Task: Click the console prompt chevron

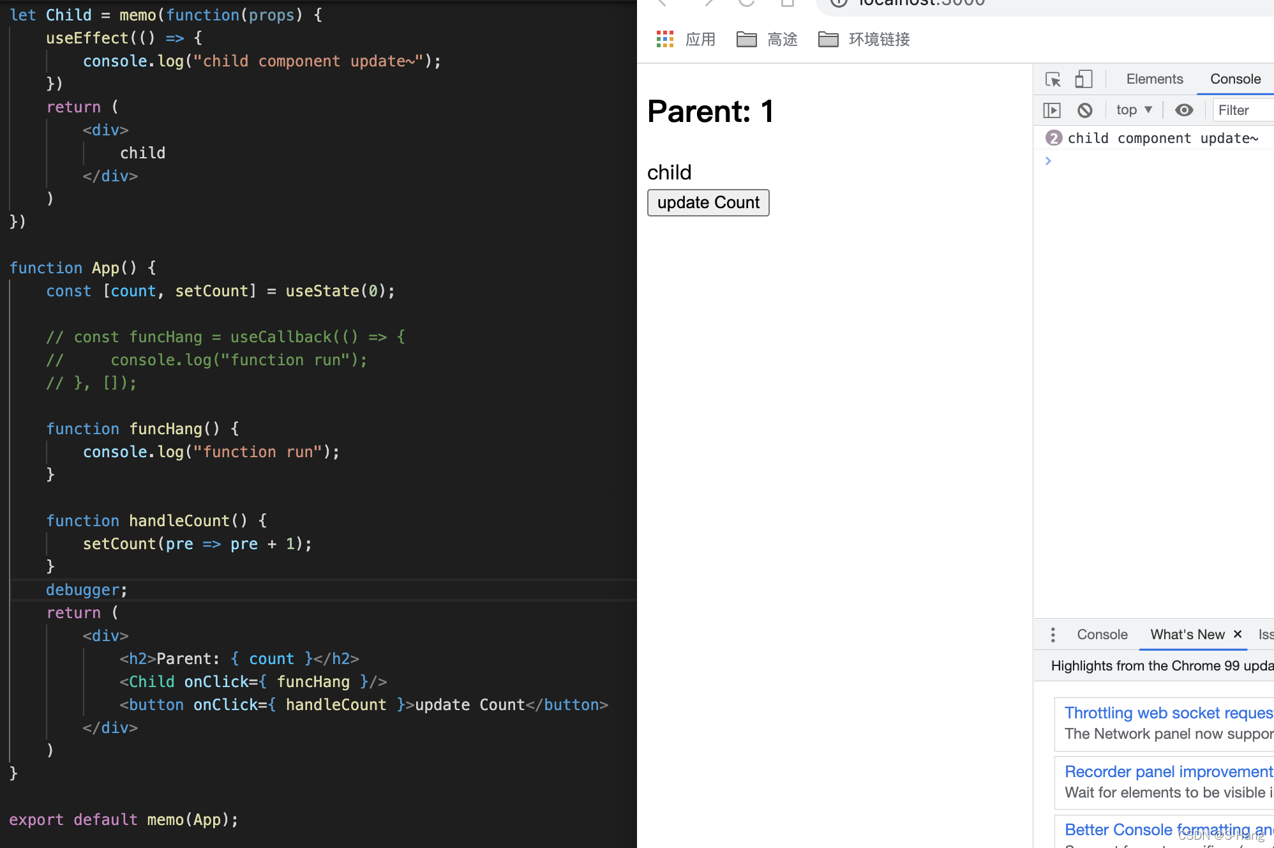Action: 1048,161
